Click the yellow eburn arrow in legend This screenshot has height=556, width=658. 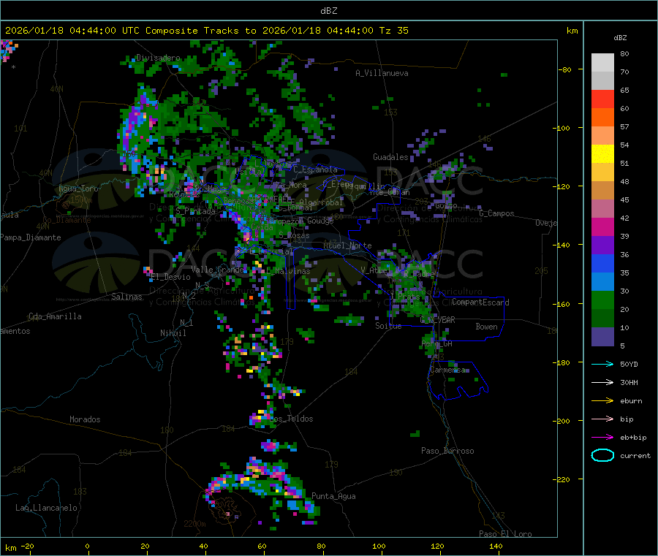pos(602,401)
